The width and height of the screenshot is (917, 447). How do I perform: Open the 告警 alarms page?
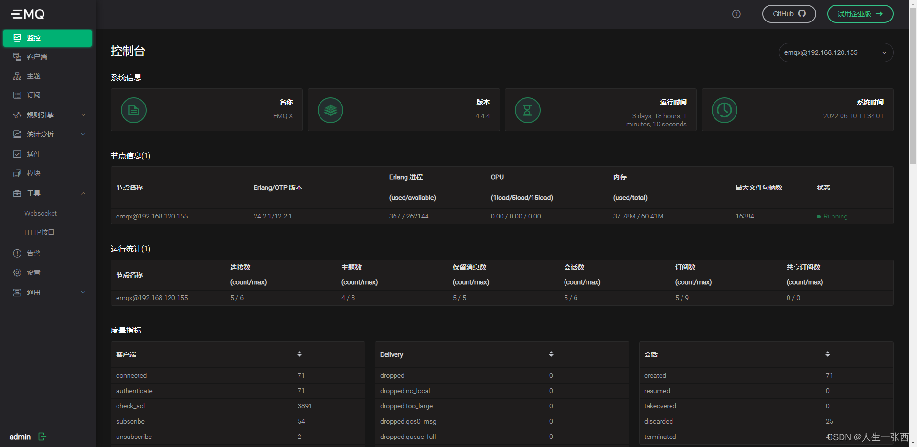coord(47,253)
